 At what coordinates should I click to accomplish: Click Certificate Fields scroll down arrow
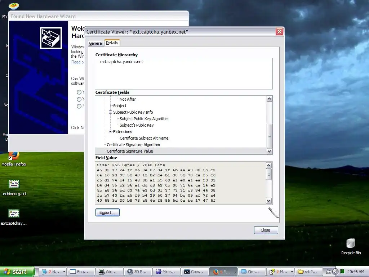pos(270,151)
